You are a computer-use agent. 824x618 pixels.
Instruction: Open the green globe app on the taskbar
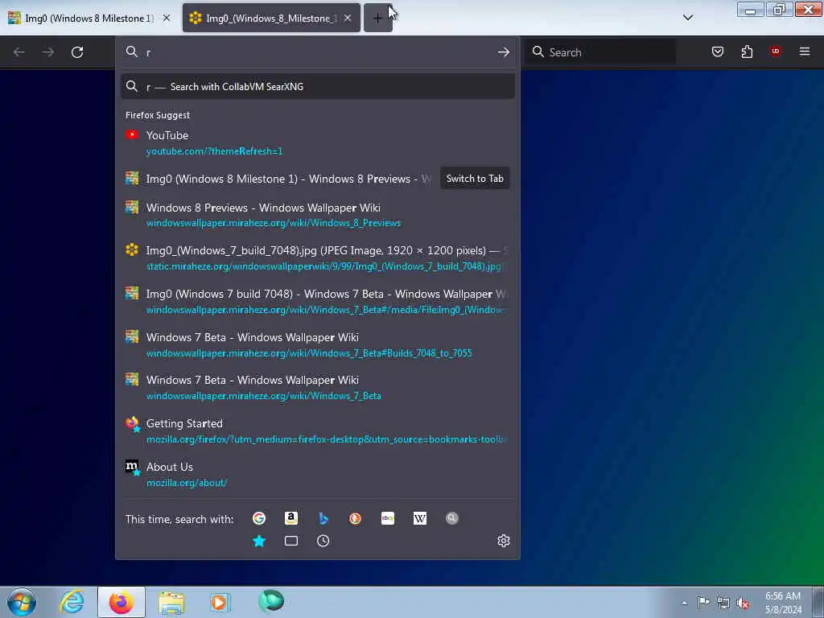(271, 601)
